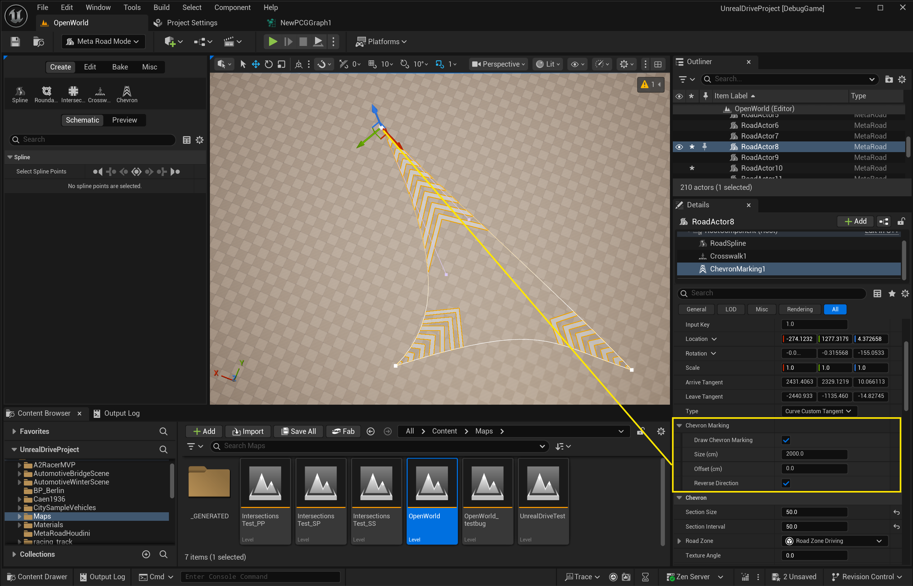Select the Roundabout creation tool

[46, 94]
